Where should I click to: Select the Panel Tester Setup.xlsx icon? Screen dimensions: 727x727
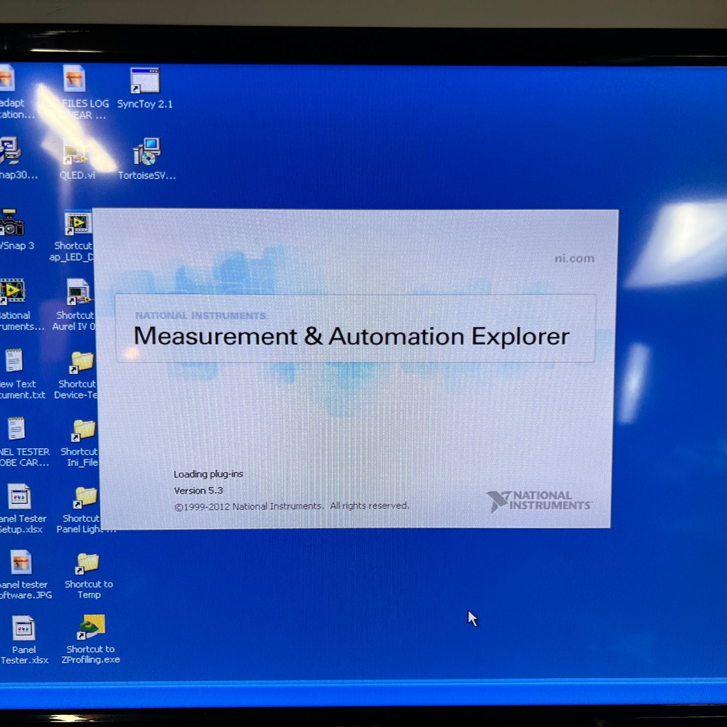click(20, 497)
